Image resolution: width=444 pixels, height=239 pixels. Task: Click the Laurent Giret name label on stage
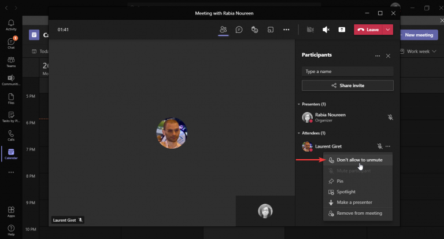[x=68, y=220]
